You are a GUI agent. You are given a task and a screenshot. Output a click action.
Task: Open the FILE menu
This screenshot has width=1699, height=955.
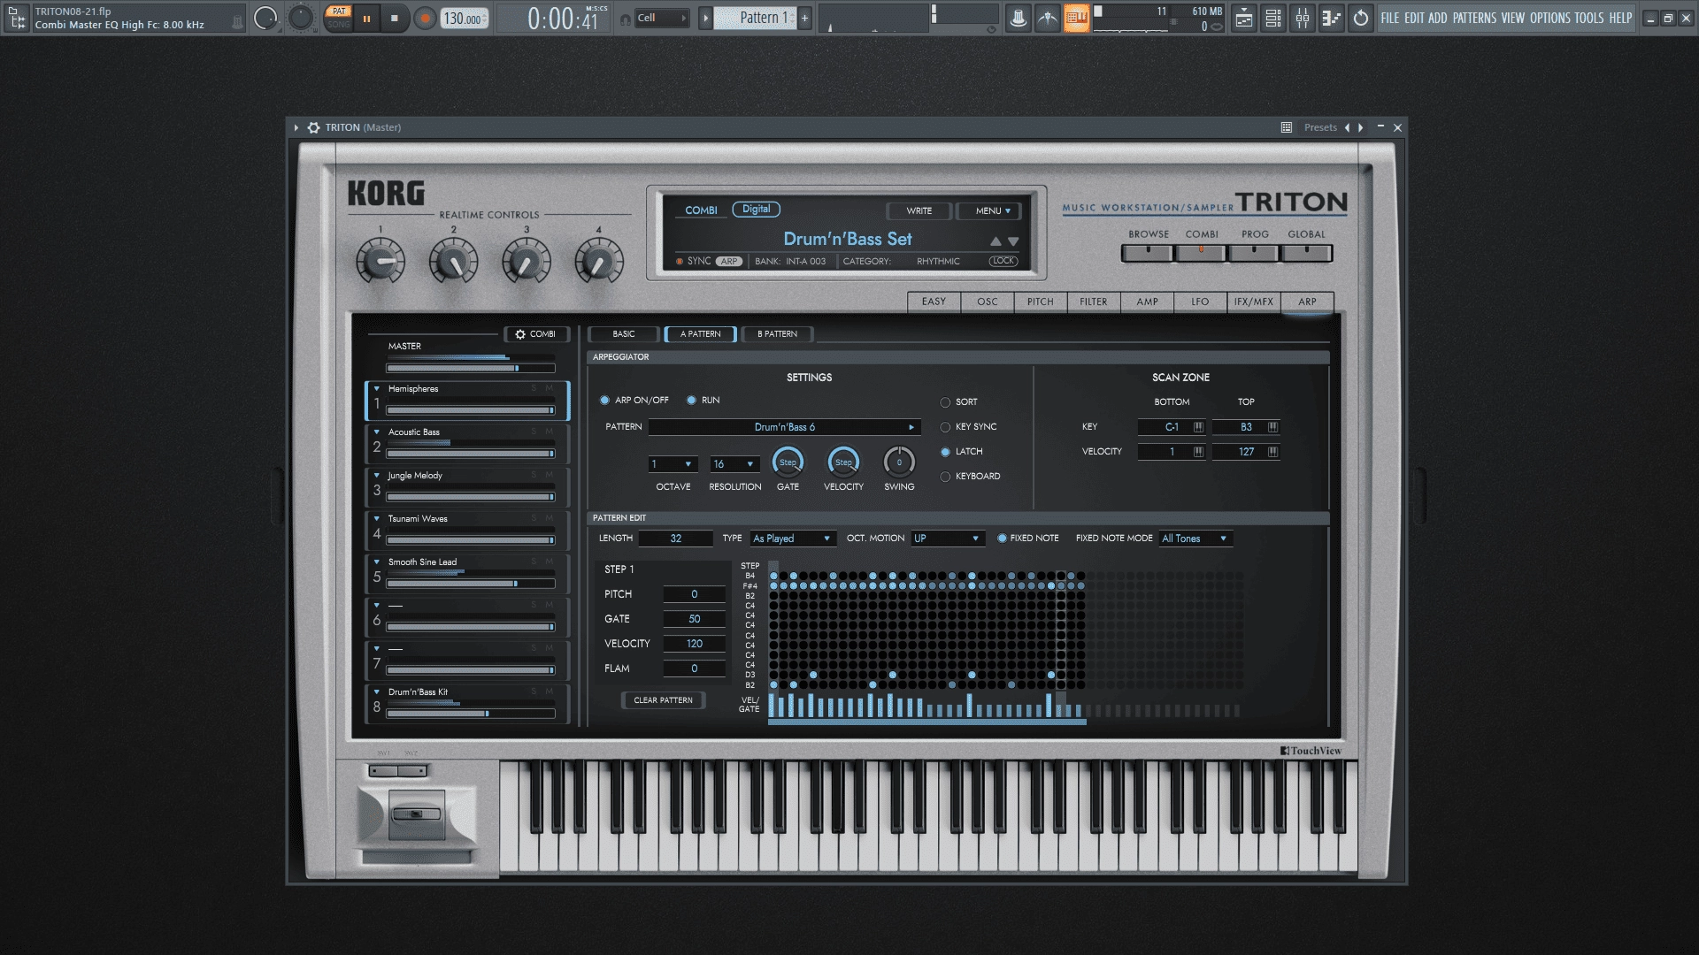1390,18
